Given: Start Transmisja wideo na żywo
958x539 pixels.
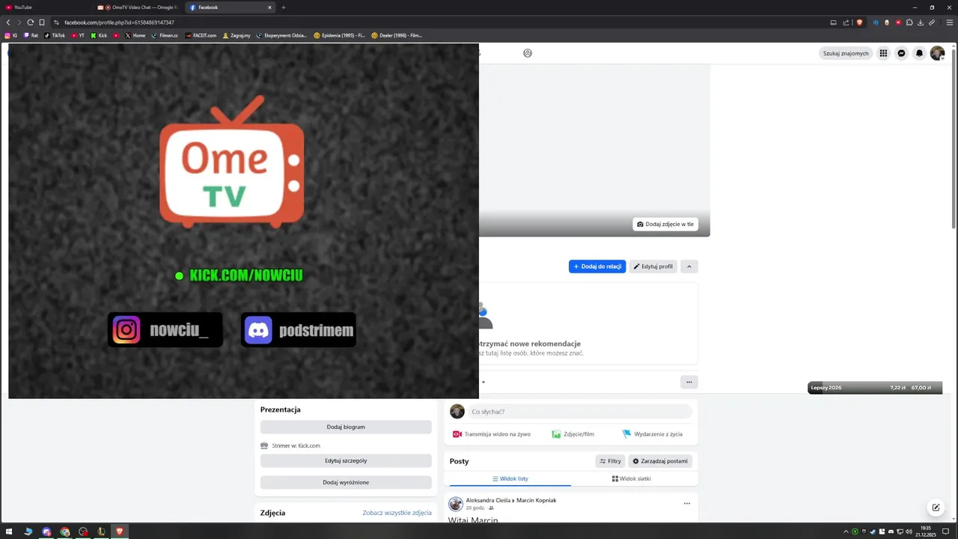Looking at the screenshot, I should click(x=492, y=434).
